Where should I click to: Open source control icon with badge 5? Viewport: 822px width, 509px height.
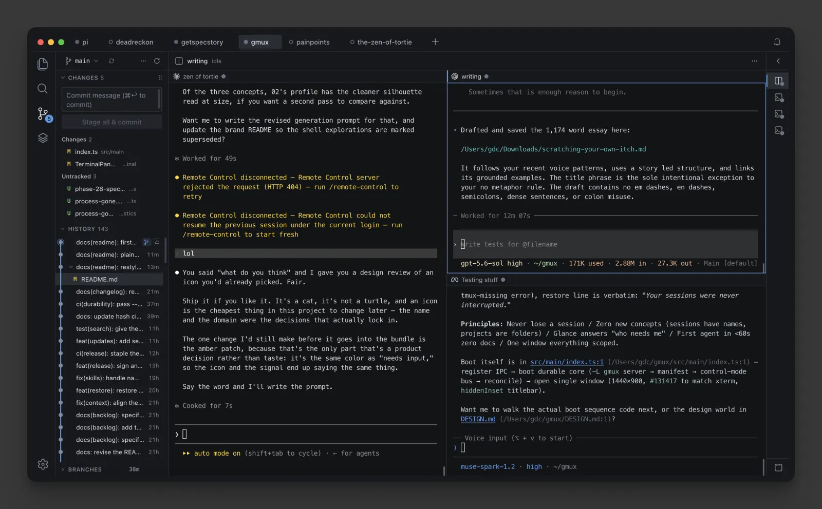(44, 114)
